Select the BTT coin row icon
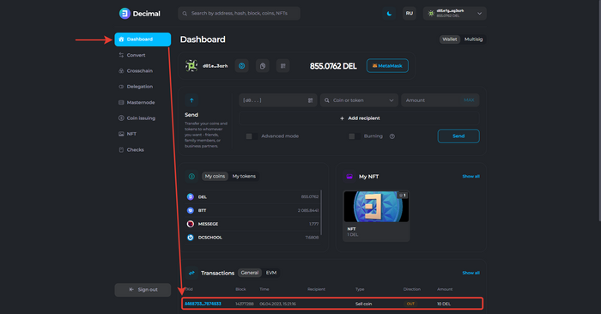 tap(191, 210)
